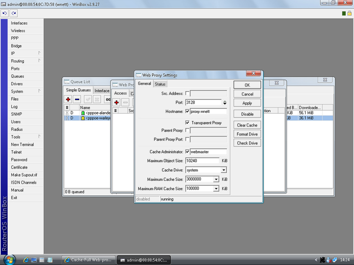Click Hostname field with proxy.wnett
The image size is (354, 265).
coord(208,111)
